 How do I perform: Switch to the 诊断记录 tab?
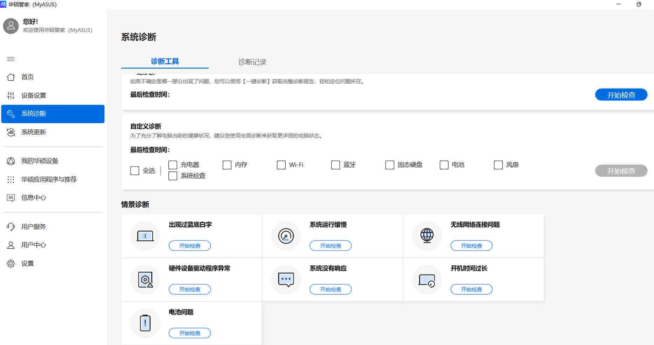(x=252, y=62)
